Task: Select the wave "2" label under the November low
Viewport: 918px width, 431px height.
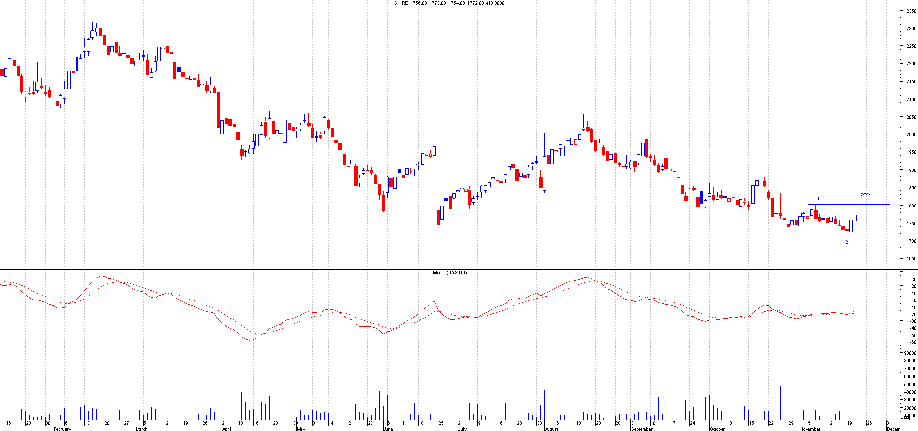Action: [x=847, y=242]
